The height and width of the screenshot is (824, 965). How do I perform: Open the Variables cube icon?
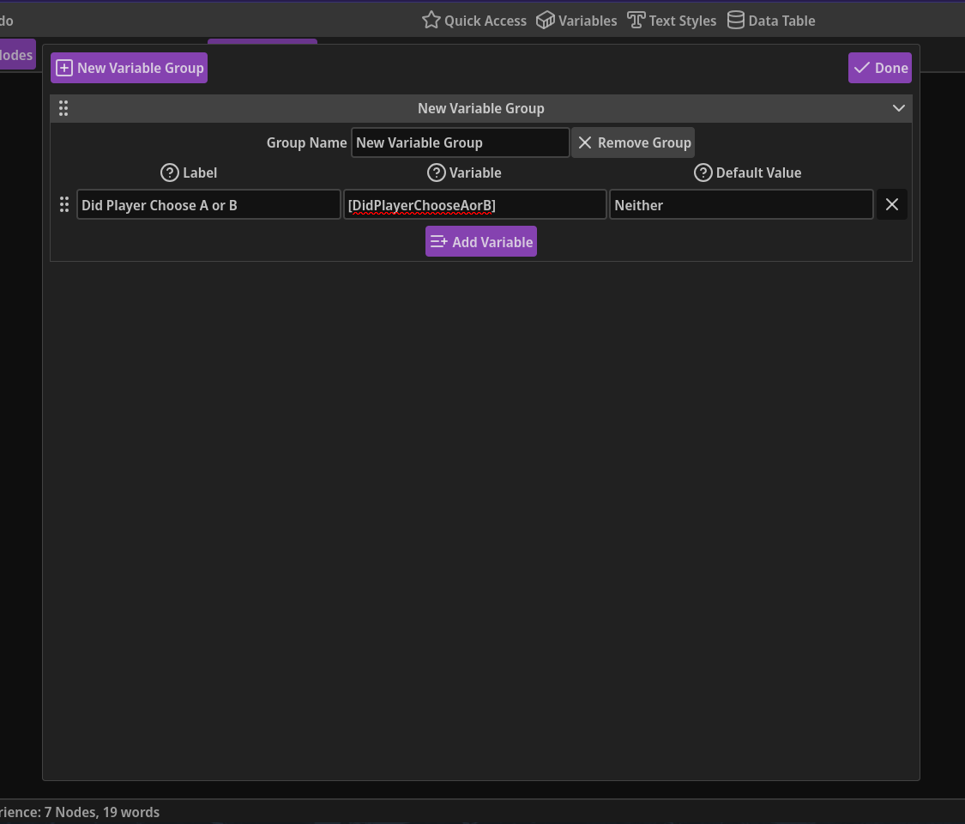click(545, 20)
